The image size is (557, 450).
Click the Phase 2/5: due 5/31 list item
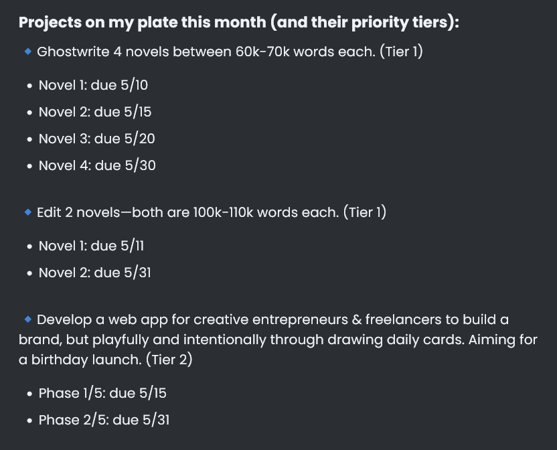pos(104,420)
